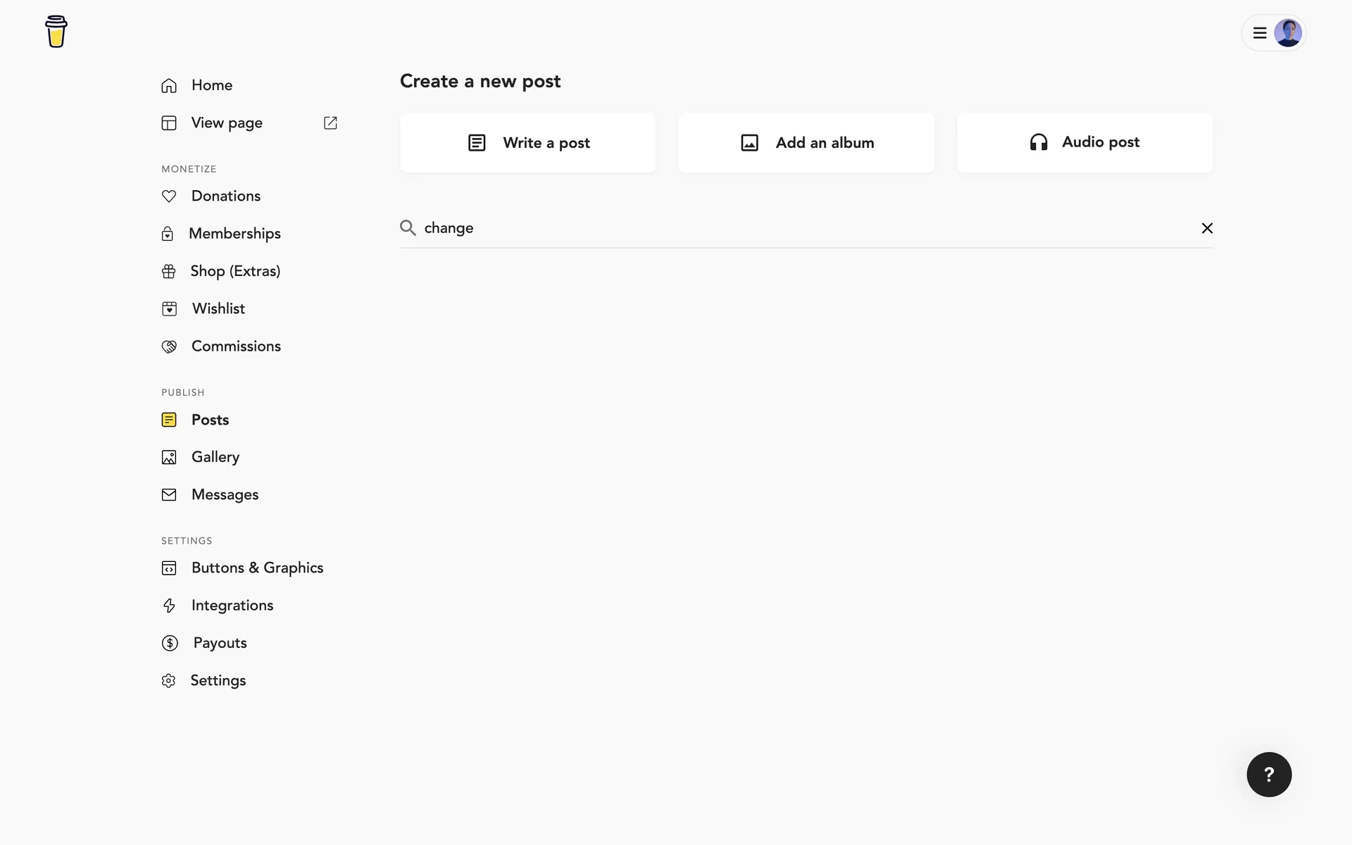Screen dimensions: 1352x845
Task: Open the hamburger menu near the avatar
Action: (x=1260, y=33)
